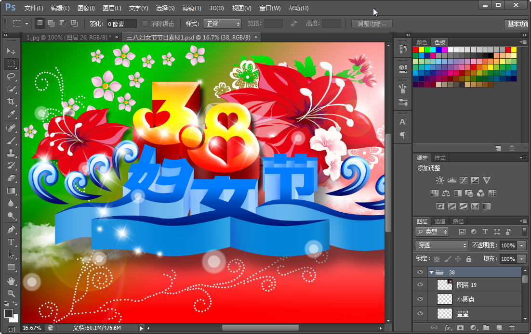Viewport: 531px width, 334px height.
Task: Select the Spot Healing Brush tool
Action: point(11,128)
